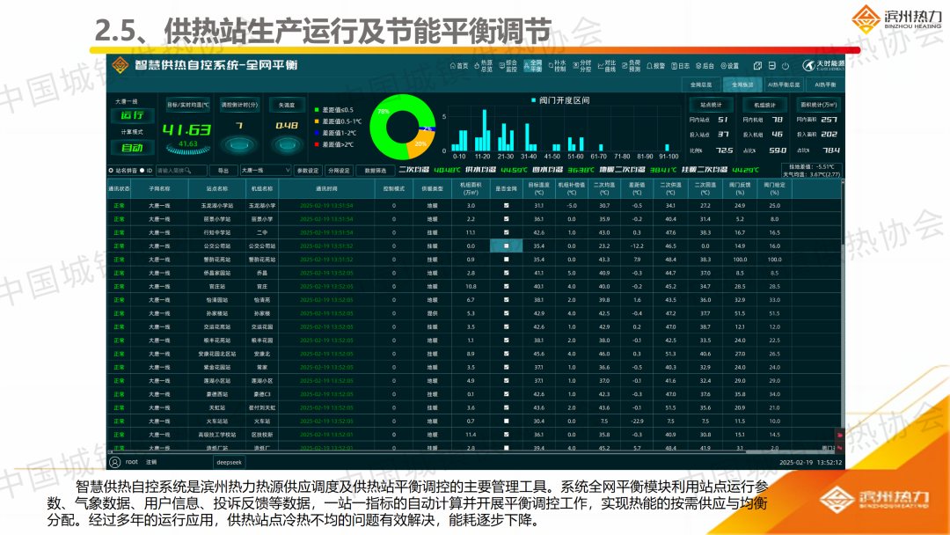The image size is (950, 535).
Task: Click the 后台 backend icon
Action: tap(705, 66)
